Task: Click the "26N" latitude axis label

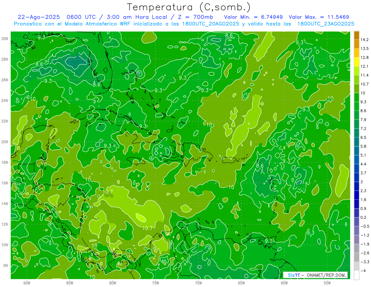Action: 5,80
